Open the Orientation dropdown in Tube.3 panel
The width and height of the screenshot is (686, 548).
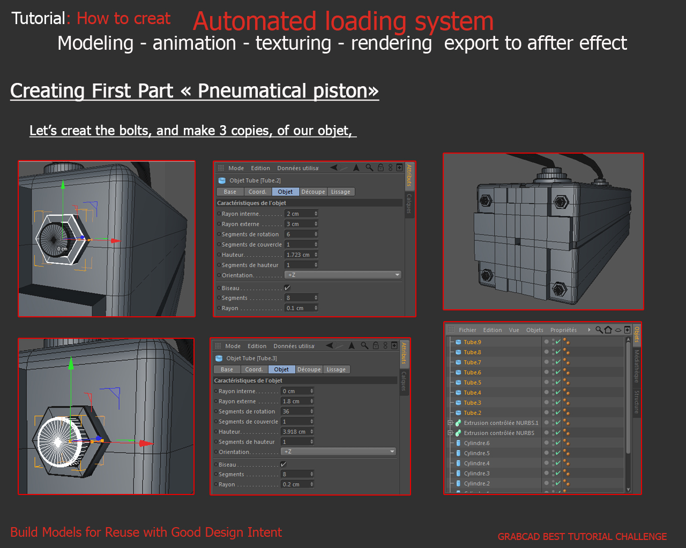point(338,451)
